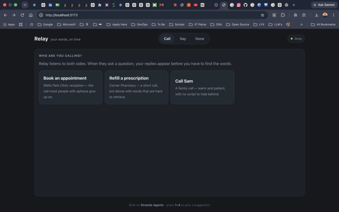339x212 pixels.
Task: Click 'your words, on time' tagline
Action: pos(66,40)
